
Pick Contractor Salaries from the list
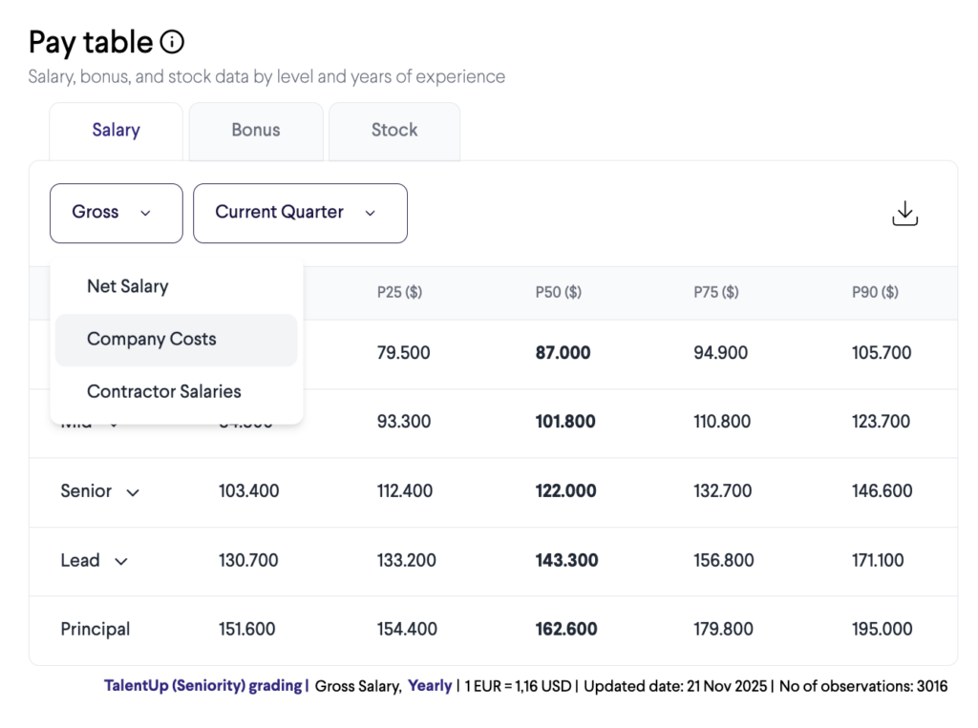163,391
